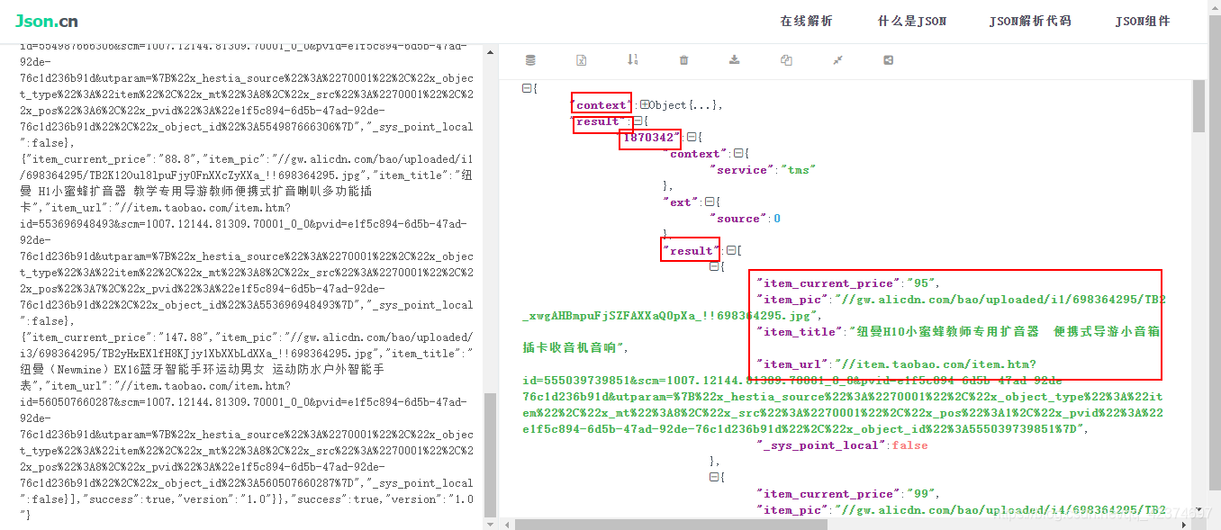Click the "source" key under ext
The width and height of the screenshot is (1221, 530).
tap(738, 219)
